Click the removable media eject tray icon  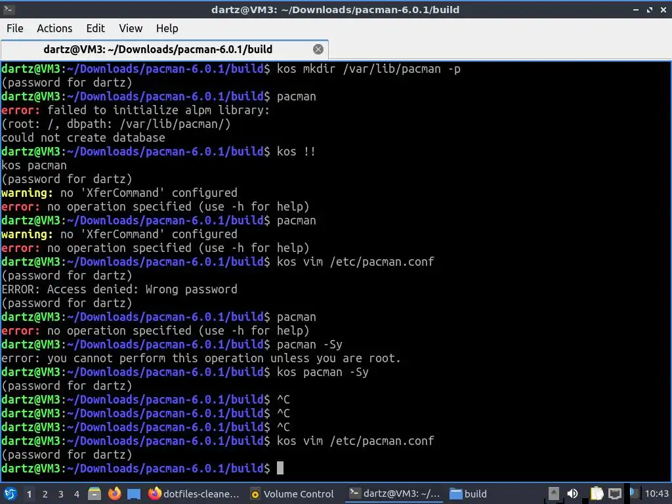pos(554,493)
